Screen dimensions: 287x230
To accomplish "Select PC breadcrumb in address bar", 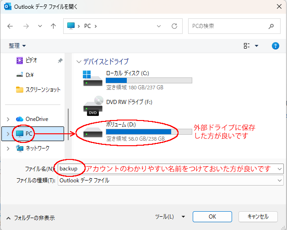I will click(87, 26).
